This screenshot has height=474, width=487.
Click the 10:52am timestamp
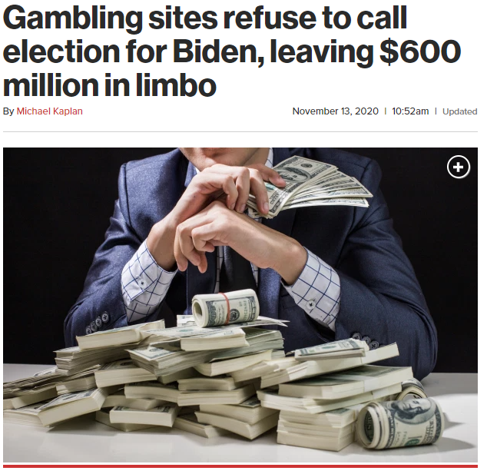pos(410,111)
